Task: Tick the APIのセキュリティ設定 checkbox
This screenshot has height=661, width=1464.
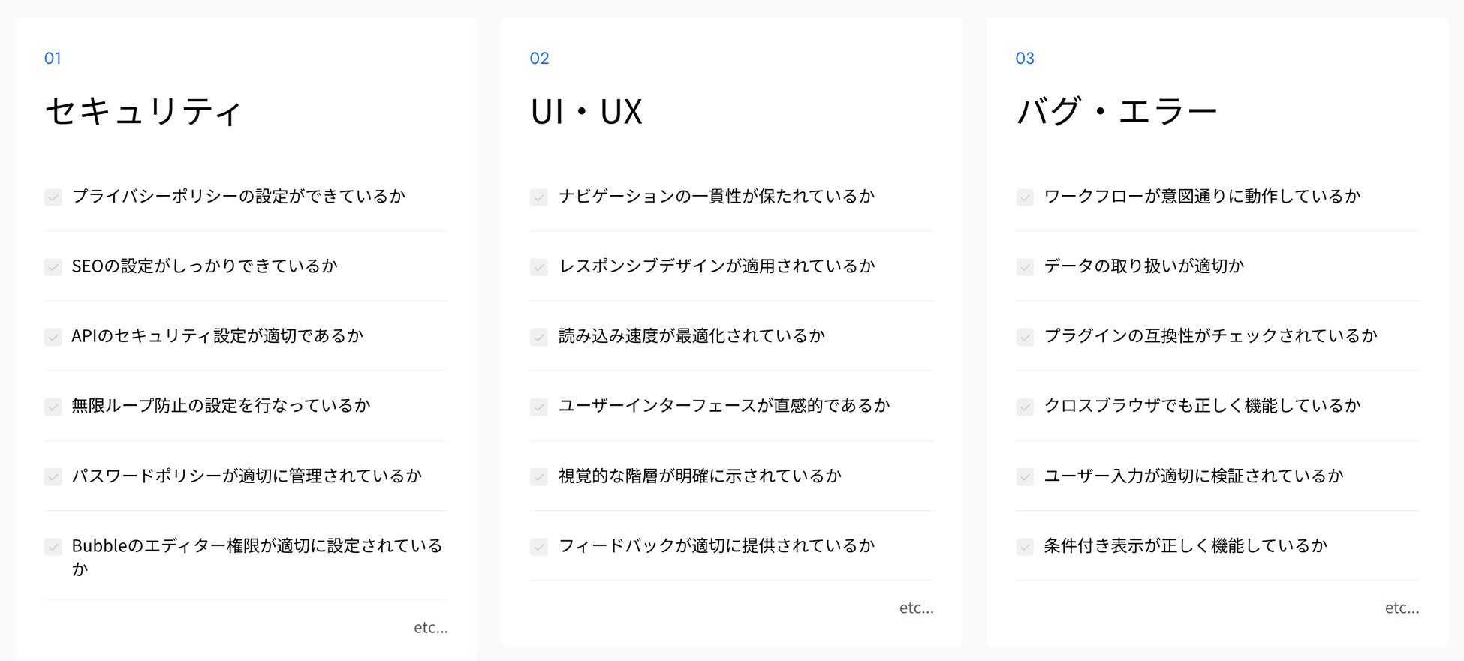Action: pos(53,337)
